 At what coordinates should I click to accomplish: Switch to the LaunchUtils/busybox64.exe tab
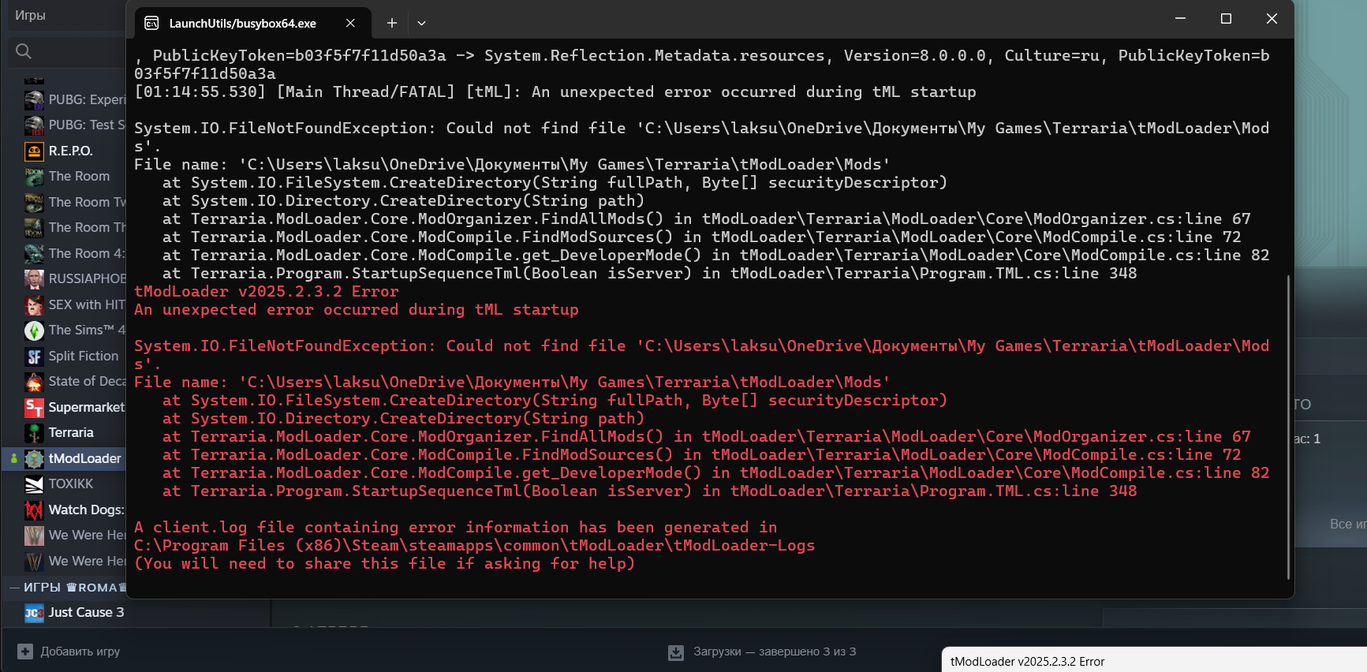click(251, 24)
